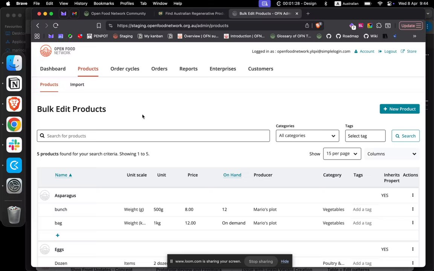The height and width of the screenshot is (271, 434).
Task: Expand the Columns selector
Action: (391, 154)
